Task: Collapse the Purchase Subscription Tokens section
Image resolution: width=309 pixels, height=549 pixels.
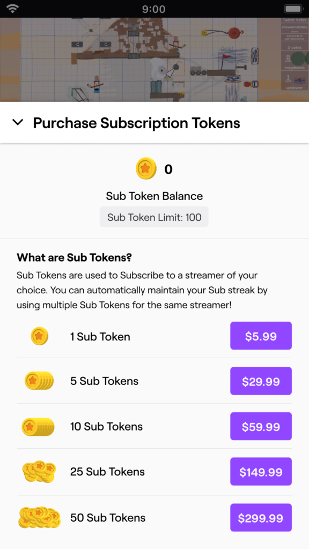Action: click(18, 122)
